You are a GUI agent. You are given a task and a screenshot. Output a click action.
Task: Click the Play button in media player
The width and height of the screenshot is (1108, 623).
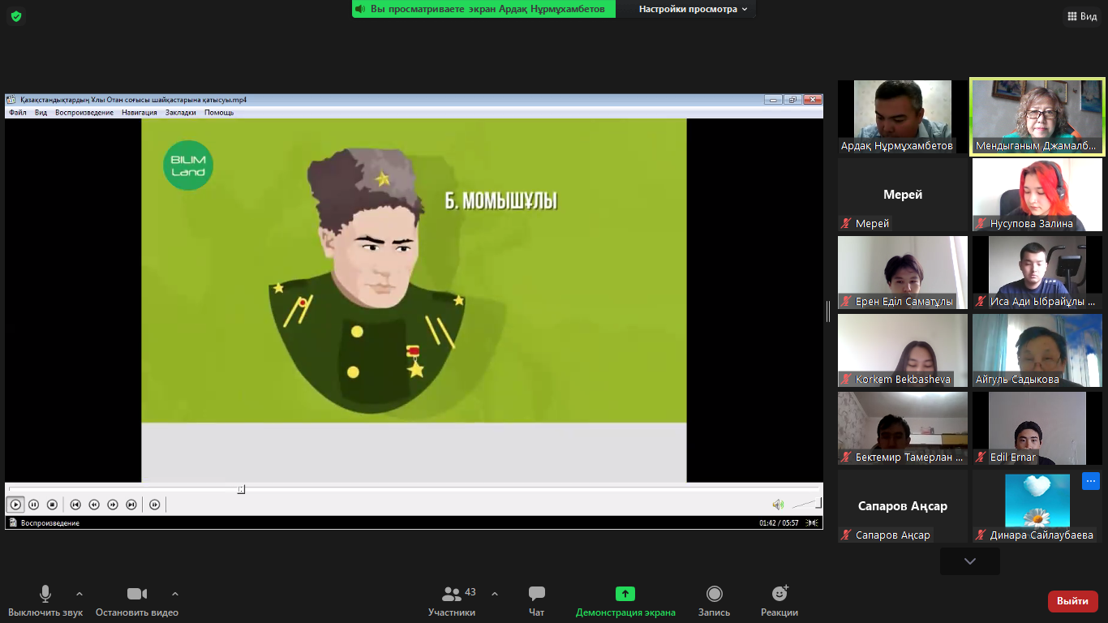pyautogui.click(x=15, y=505)
